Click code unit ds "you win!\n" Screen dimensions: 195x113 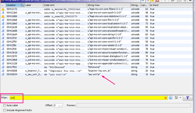click(x=55, y=74)
